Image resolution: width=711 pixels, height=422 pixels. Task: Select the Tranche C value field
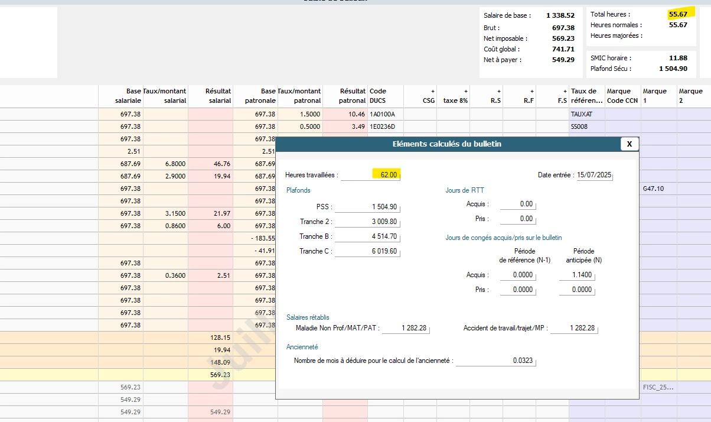point(366,251)
